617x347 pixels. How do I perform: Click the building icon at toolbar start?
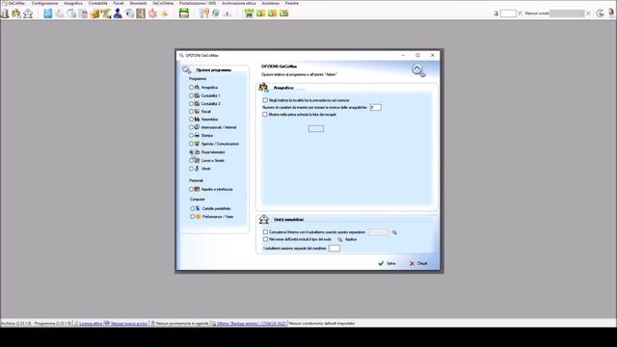[x=5, y=13]
